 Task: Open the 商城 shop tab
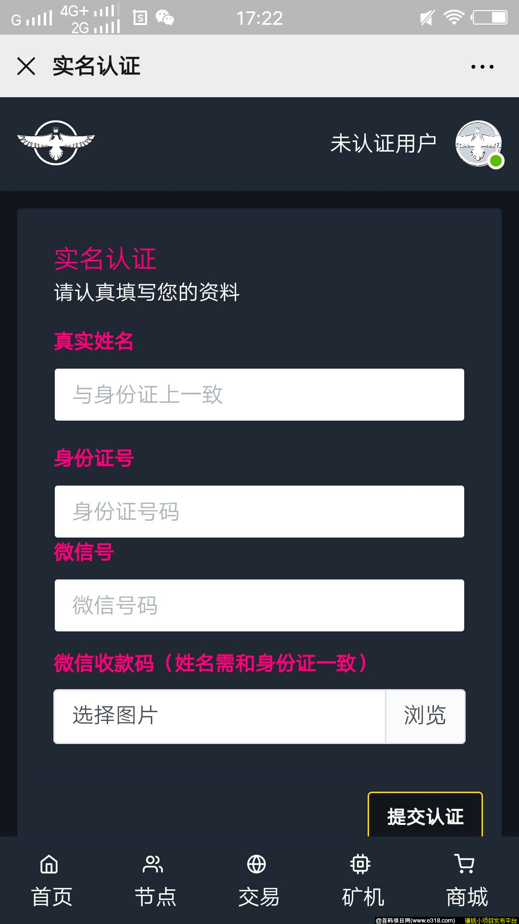click(x=467, y=880)
